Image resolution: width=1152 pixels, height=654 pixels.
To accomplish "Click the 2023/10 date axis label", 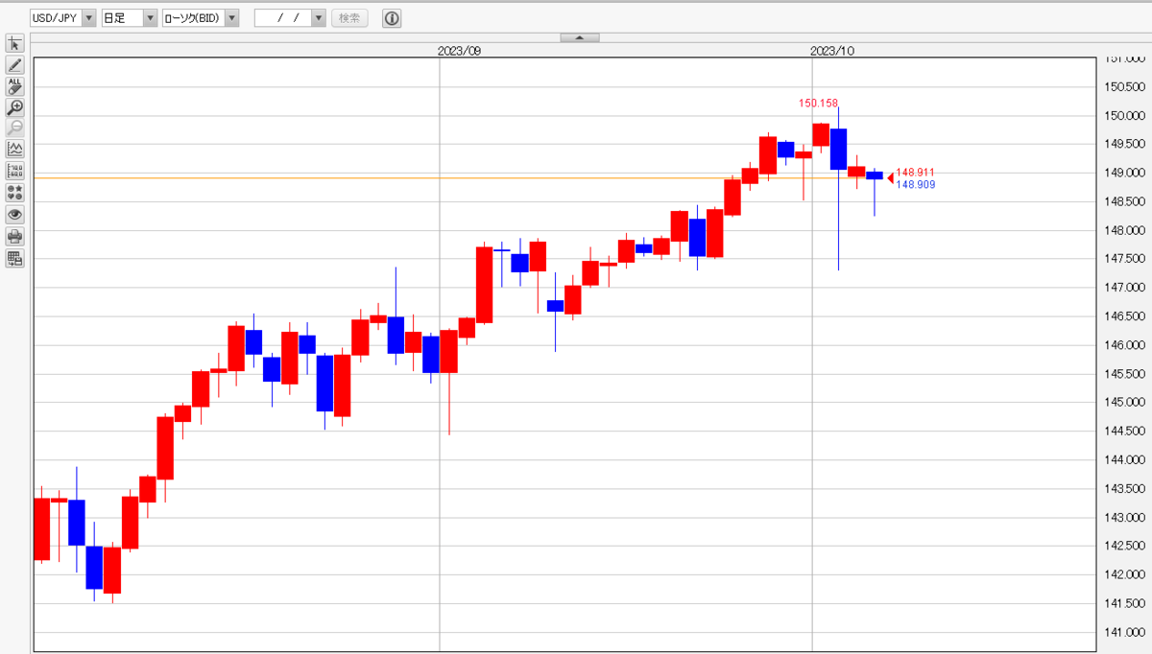I will (x=831, y=52).
